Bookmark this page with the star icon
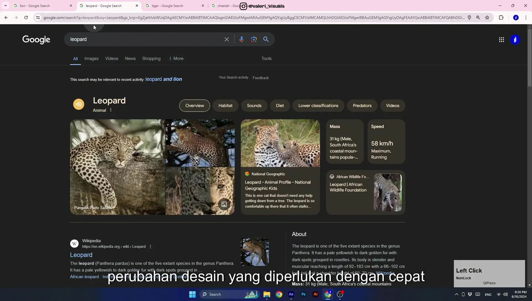Image resolution: width=532 pixels, height=301 pixels. coord(487,18)
